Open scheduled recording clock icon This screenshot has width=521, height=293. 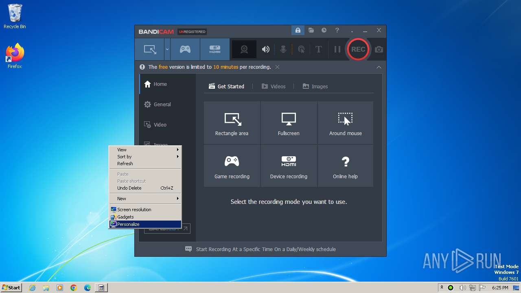324,30
